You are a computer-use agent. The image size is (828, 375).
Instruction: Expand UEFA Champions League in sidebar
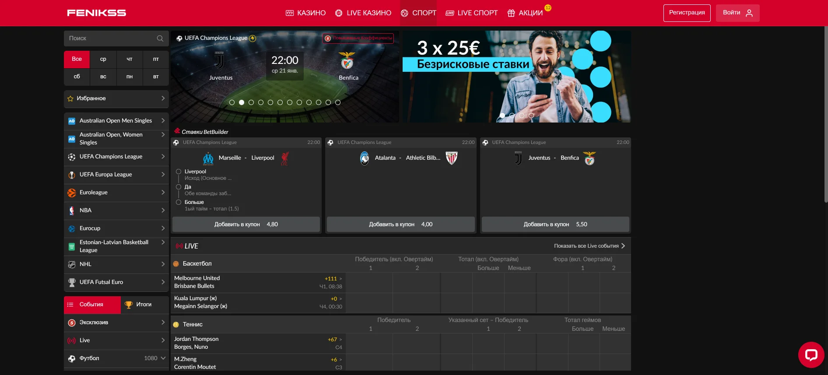(x=163, y=157)
